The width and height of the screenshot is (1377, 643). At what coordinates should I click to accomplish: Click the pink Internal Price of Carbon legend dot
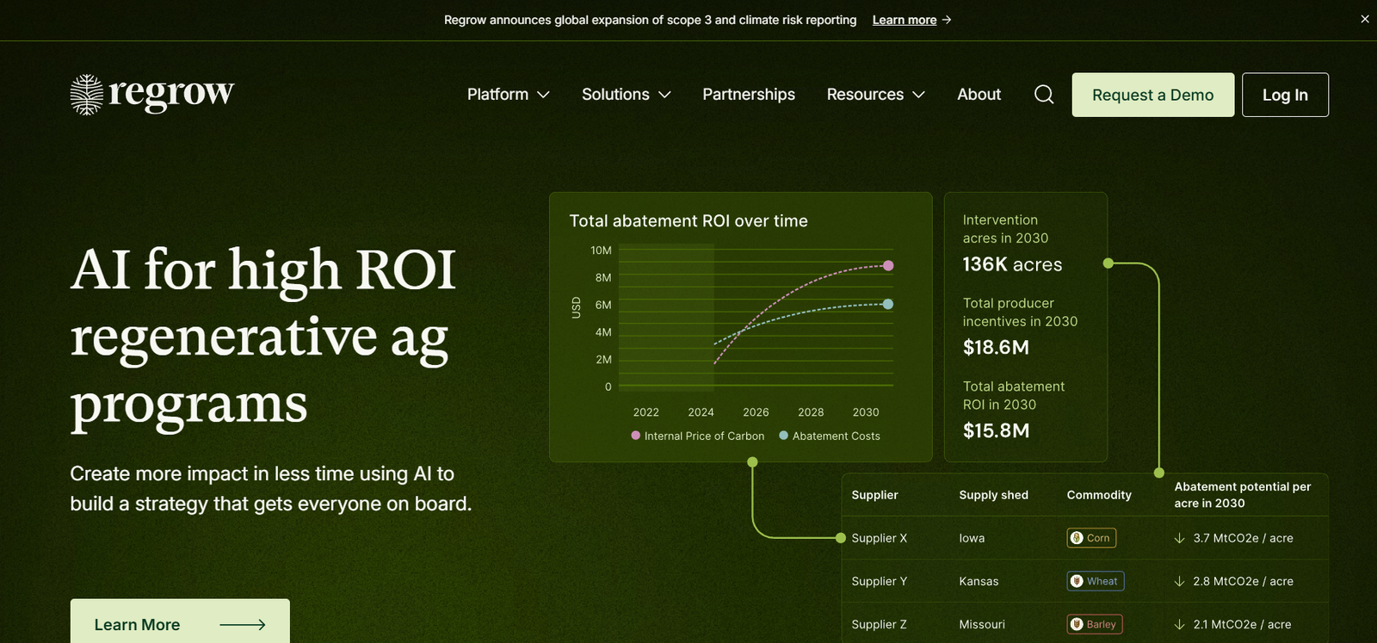click(x=636, y=436)
